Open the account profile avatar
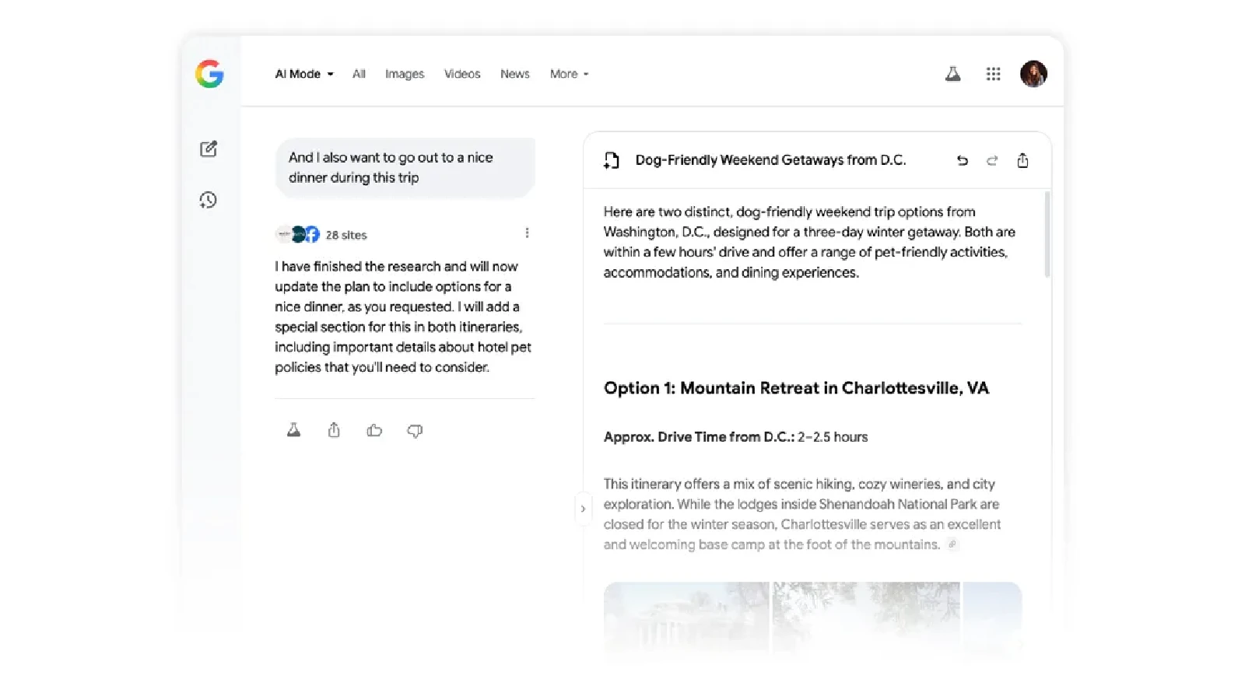This screenshot has width=1245, height=700. [1033, 74]
